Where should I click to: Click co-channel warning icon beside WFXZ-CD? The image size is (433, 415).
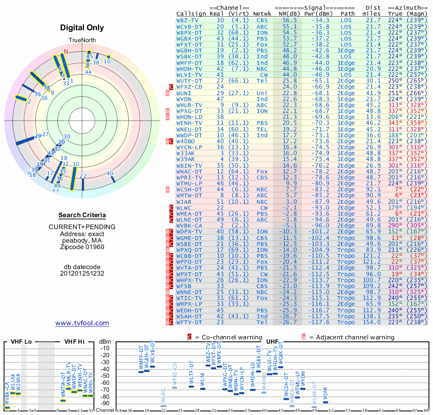coord(171,87)
